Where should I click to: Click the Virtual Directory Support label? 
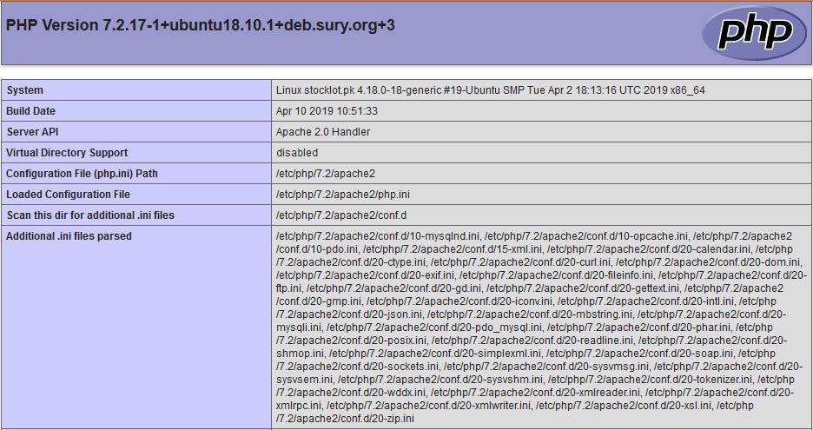(67, 153)
